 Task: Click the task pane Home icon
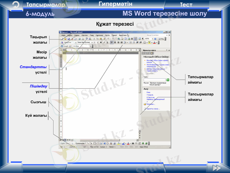pyautogui.click(x=152, y=53)
